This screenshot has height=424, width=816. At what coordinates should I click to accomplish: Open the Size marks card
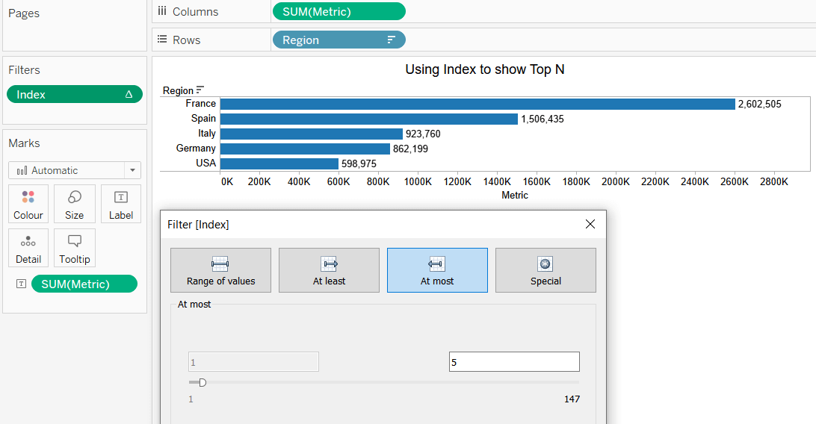tap(75, 204)
